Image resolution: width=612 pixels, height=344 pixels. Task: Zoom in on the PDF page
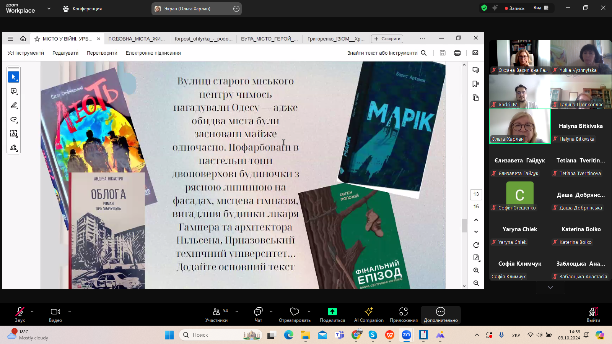click(476, 271)
